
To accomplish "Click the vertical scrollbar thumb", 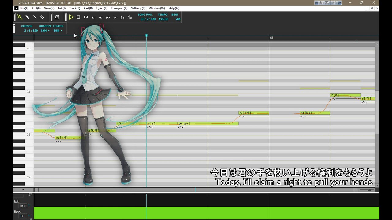I will coord(377,112).
